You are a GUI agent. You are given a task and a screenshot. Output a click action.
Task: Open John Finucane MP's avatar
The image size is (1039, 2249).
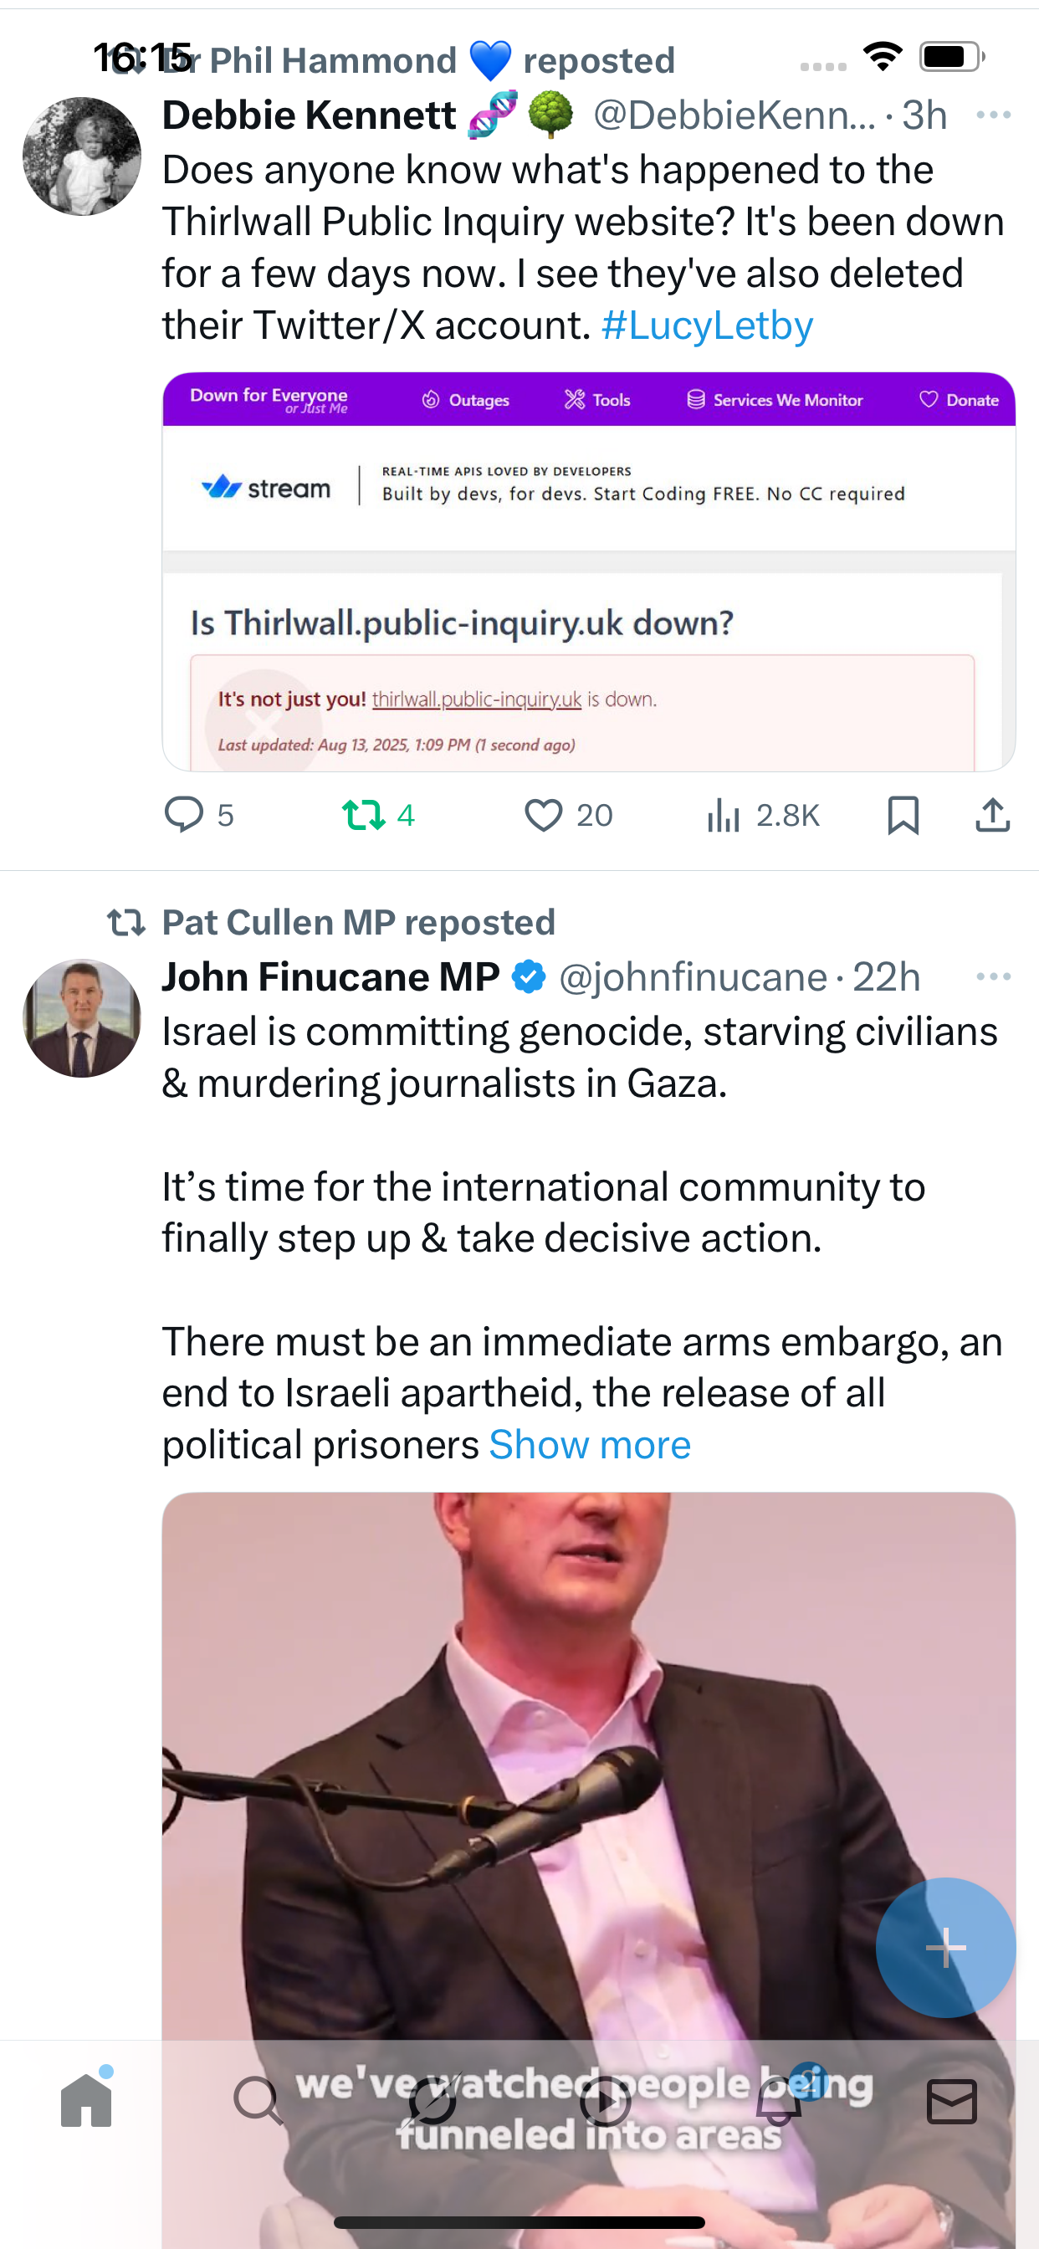[x=82, y=1018]
